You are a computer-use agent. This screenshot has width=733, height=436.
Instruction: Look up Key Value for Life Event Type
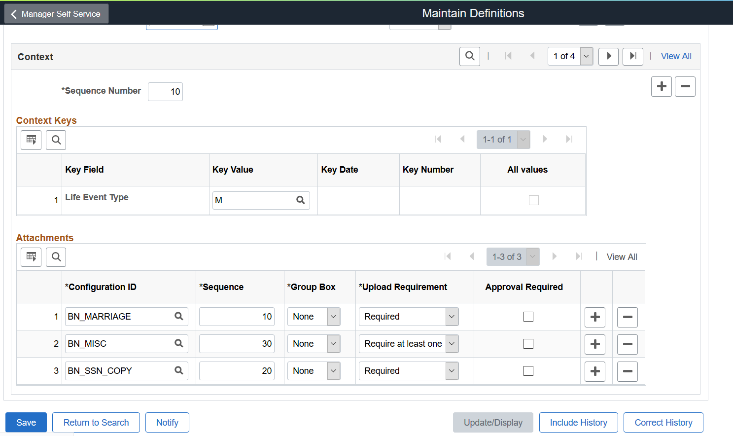pos(300,200)
